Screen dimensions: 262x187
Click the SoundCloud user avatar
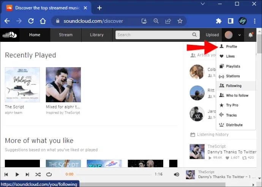click(229, 35)
